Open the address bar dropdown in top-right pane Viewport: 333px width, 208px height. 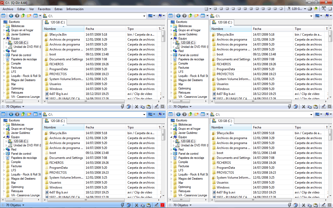click(311, 16)
